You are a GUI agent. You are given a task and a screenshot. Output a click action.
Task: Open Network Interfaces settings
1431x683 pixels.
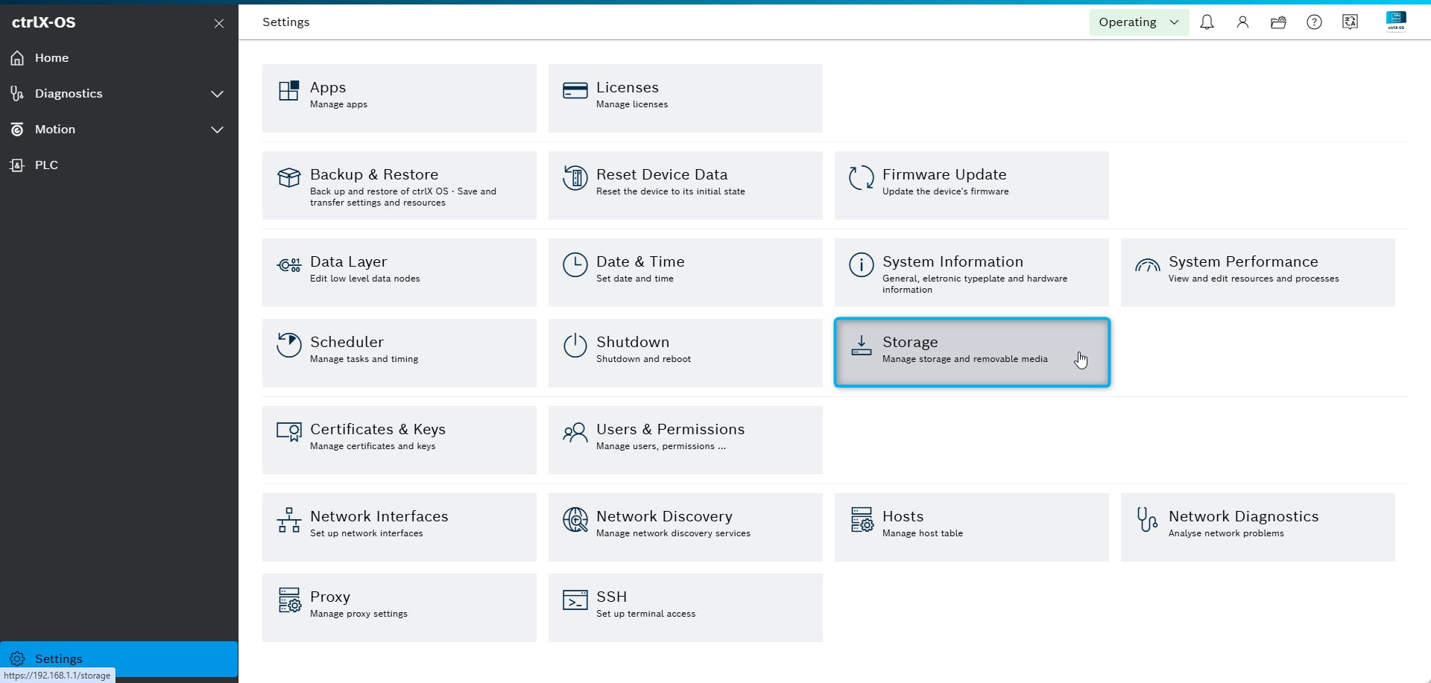coord(399,527)
